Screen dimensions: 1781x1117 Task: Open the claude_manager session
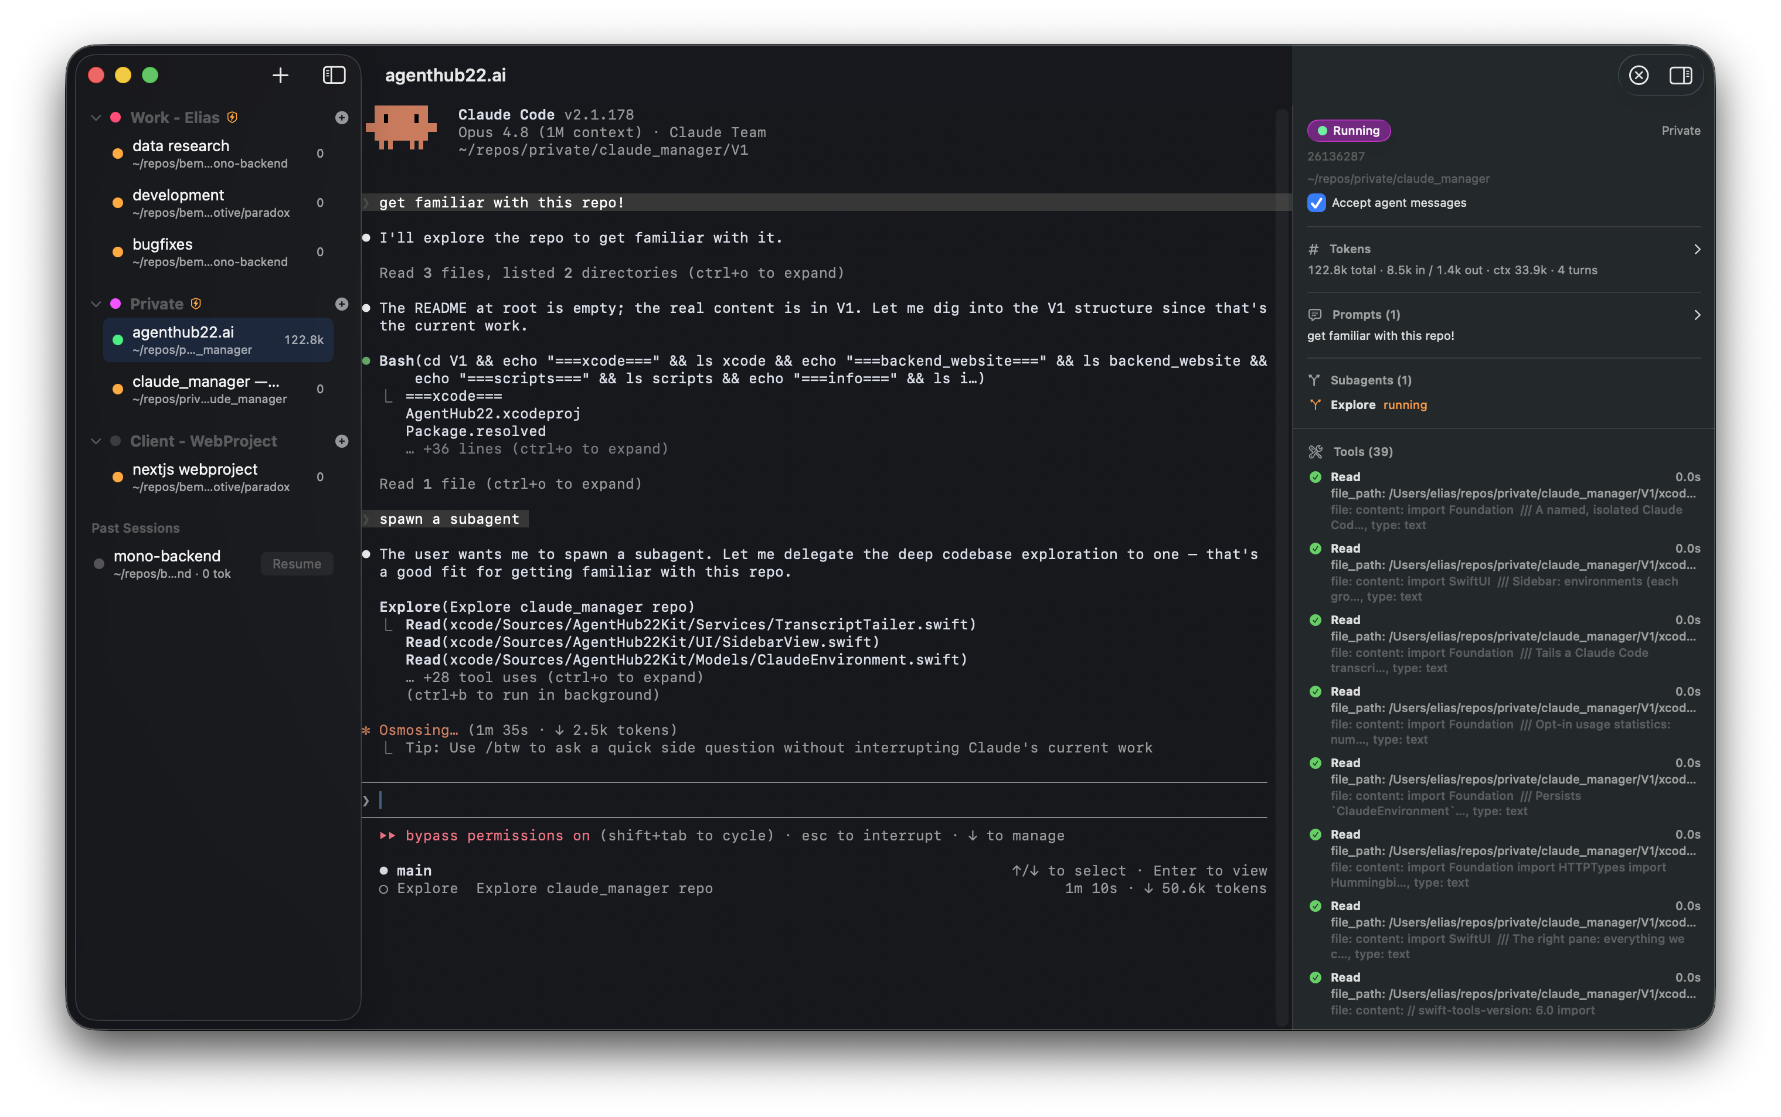point(218,389)
